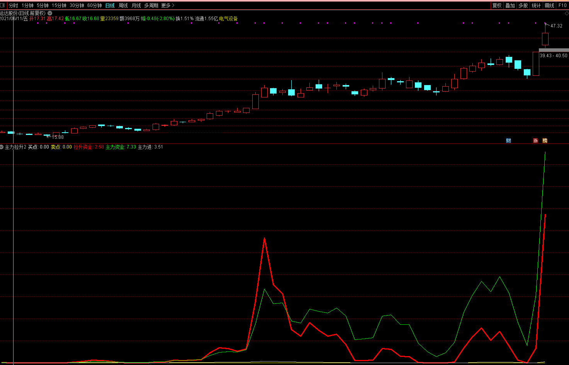Switch to 分时 intraday view

[13, 5]
